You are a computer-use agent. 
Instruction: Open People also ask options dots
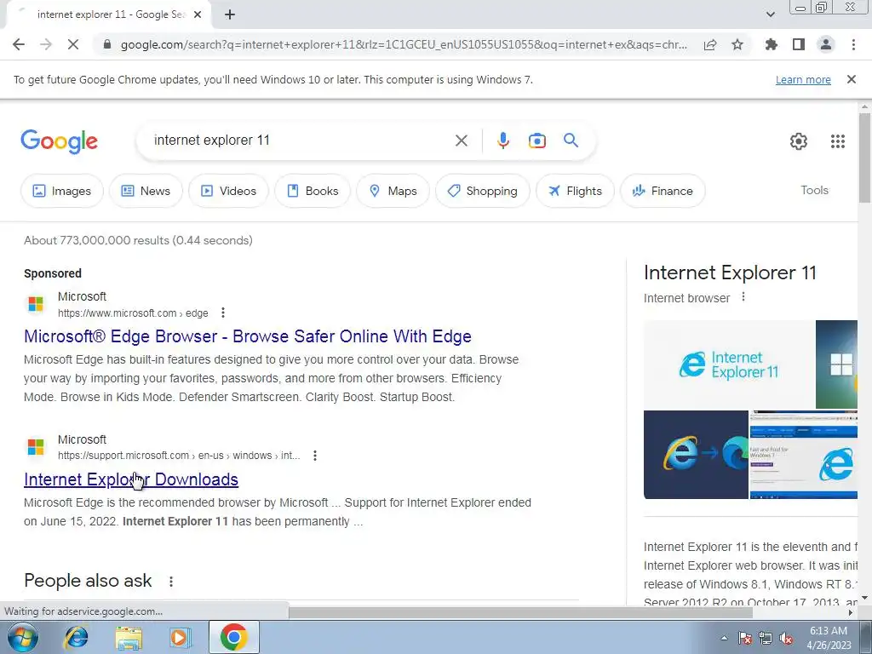coord(171,581)
